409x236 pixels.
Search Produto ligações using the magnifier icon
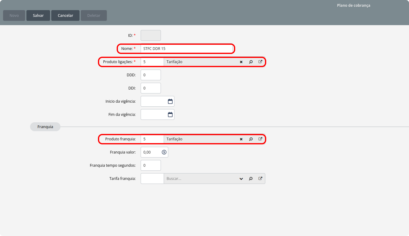pyautogui.click(x=251, y=62)
